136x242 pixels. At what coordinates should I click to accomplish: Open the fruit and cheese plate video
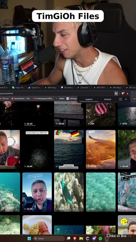pyautogui.click(x=37, y=225)
